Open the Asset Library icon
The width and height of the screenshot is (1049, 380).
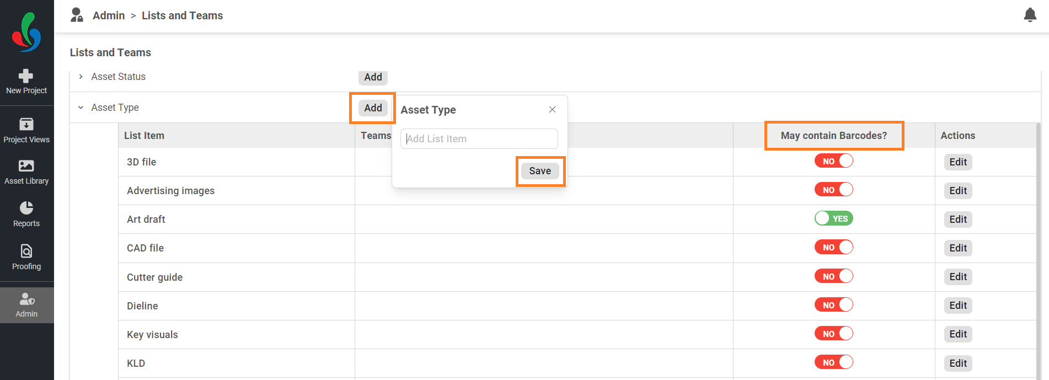(26, 165)
